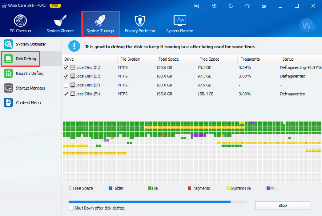Open the System Monitor screen icon
This screenshot has height=216, width=322.
coord(180,20)
